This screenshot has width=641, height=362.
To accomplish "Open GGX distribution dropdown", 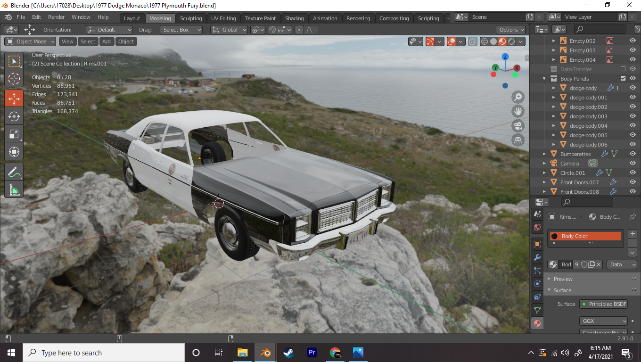I will point(604,321).
